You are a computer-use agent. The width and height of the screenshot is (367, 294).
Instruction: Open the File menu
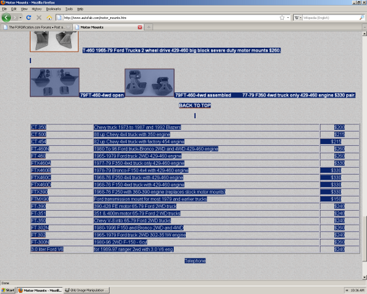click(x=4, y=9)
